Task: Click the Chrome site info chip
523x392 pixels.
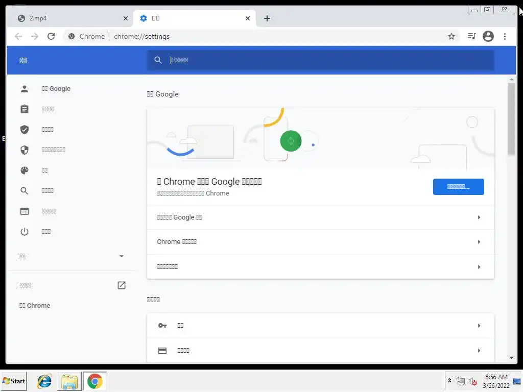Action: pos(86,36)
